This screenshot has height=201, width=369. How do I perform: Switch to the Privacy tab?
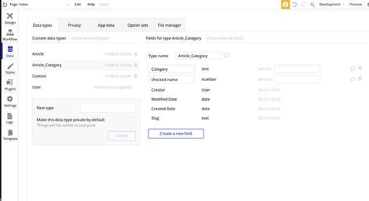(74, 25)
